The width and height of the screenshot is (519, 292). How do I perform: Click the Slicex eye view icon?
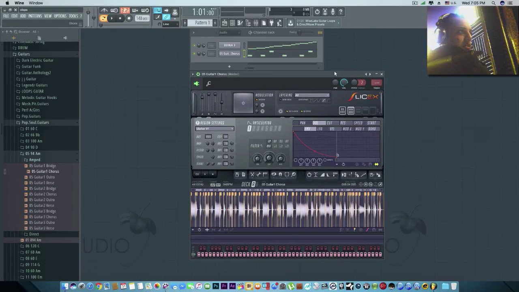pos(274,174)
